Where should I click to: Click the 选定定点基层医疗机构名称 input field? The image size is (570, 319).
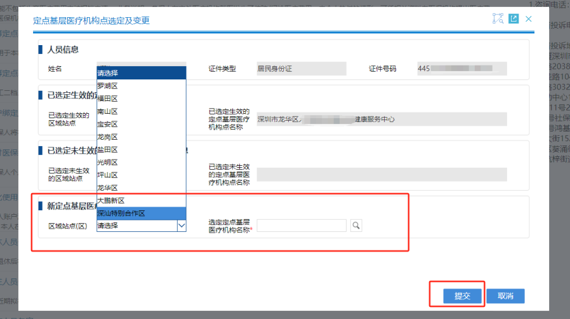(x=302, y=226)
